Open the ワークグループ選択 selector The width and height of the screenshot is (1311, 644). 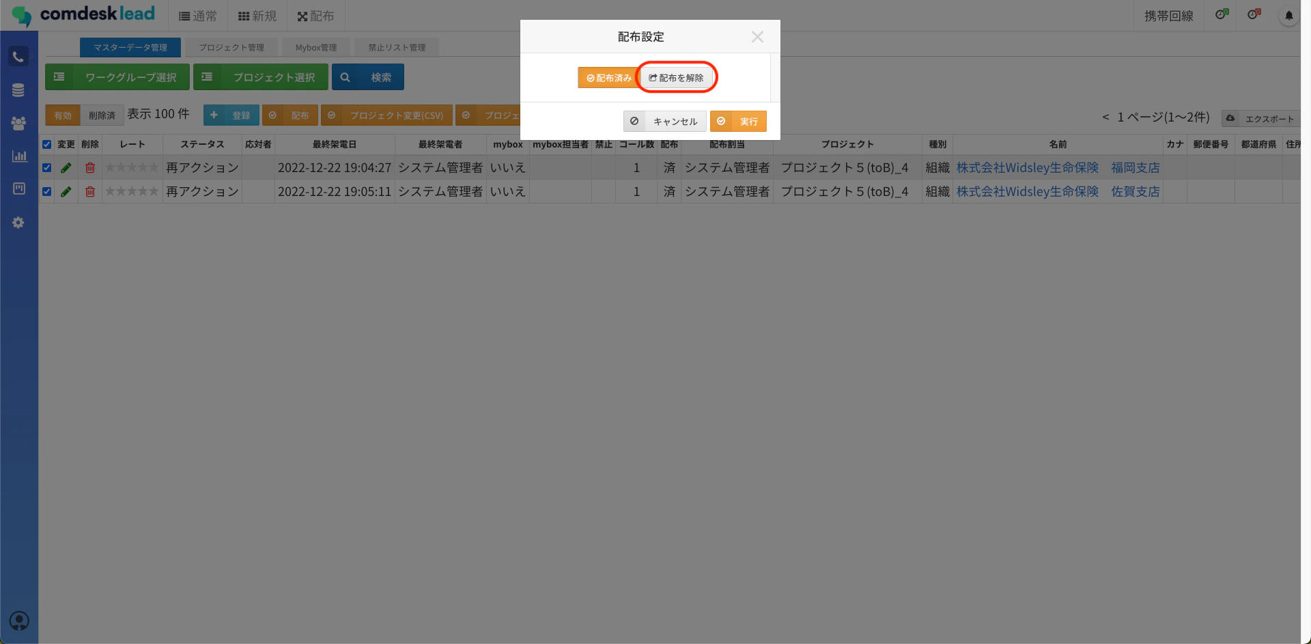[x=117, y=77]
